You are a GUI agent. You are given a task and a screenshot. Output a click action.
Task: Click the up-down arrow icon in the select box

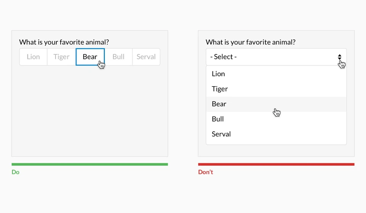pos(339,57)
